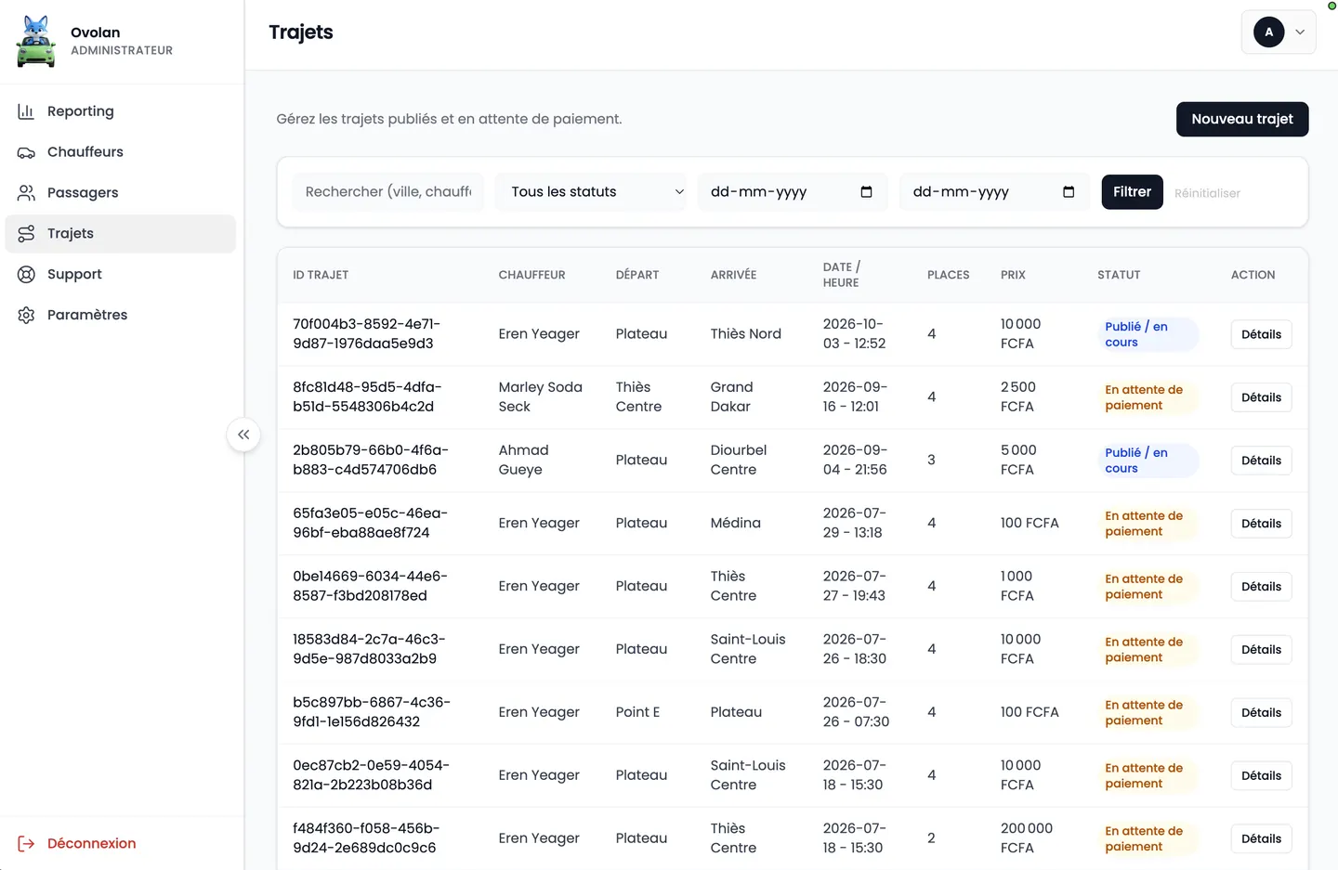Show Détails for trip 0be14669
Screen dimensions: 1338x870
click(x=1261, y=587)
